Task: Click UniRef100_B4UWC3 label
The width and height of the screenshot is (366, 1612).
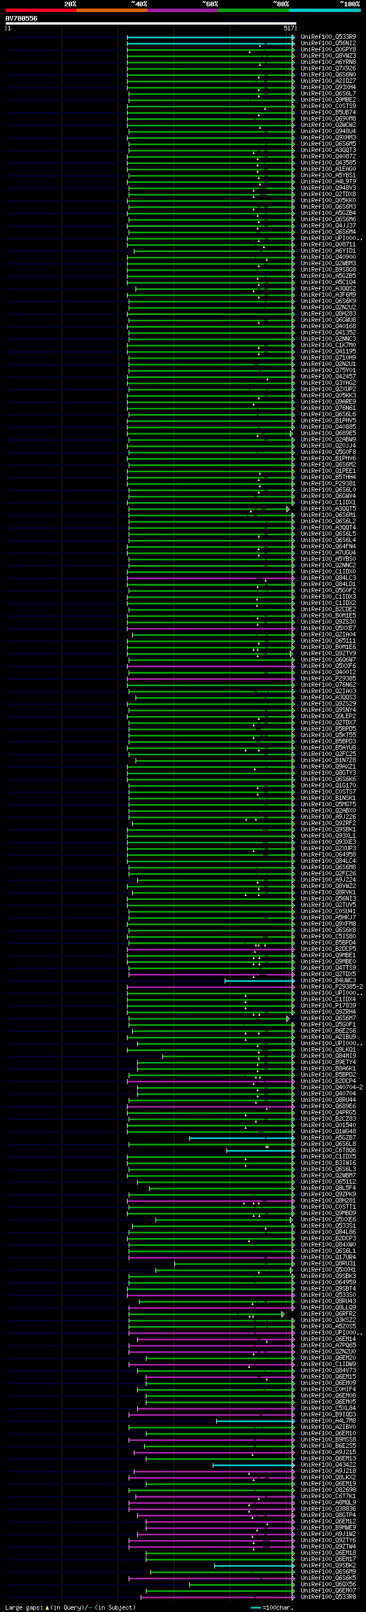Action: point(328,980)
